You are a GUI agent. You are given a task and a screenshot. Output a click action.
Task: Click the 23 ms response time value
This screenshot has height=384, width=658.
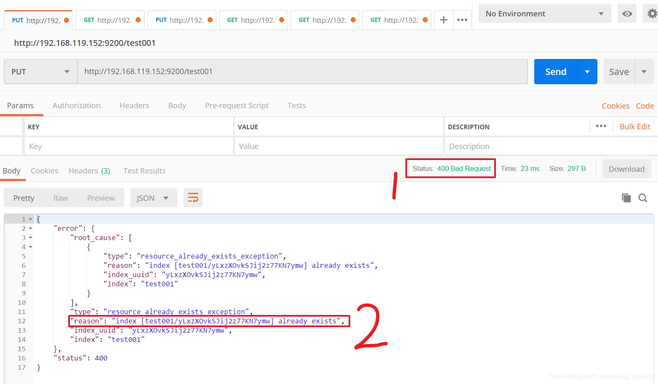coord(530,168)
